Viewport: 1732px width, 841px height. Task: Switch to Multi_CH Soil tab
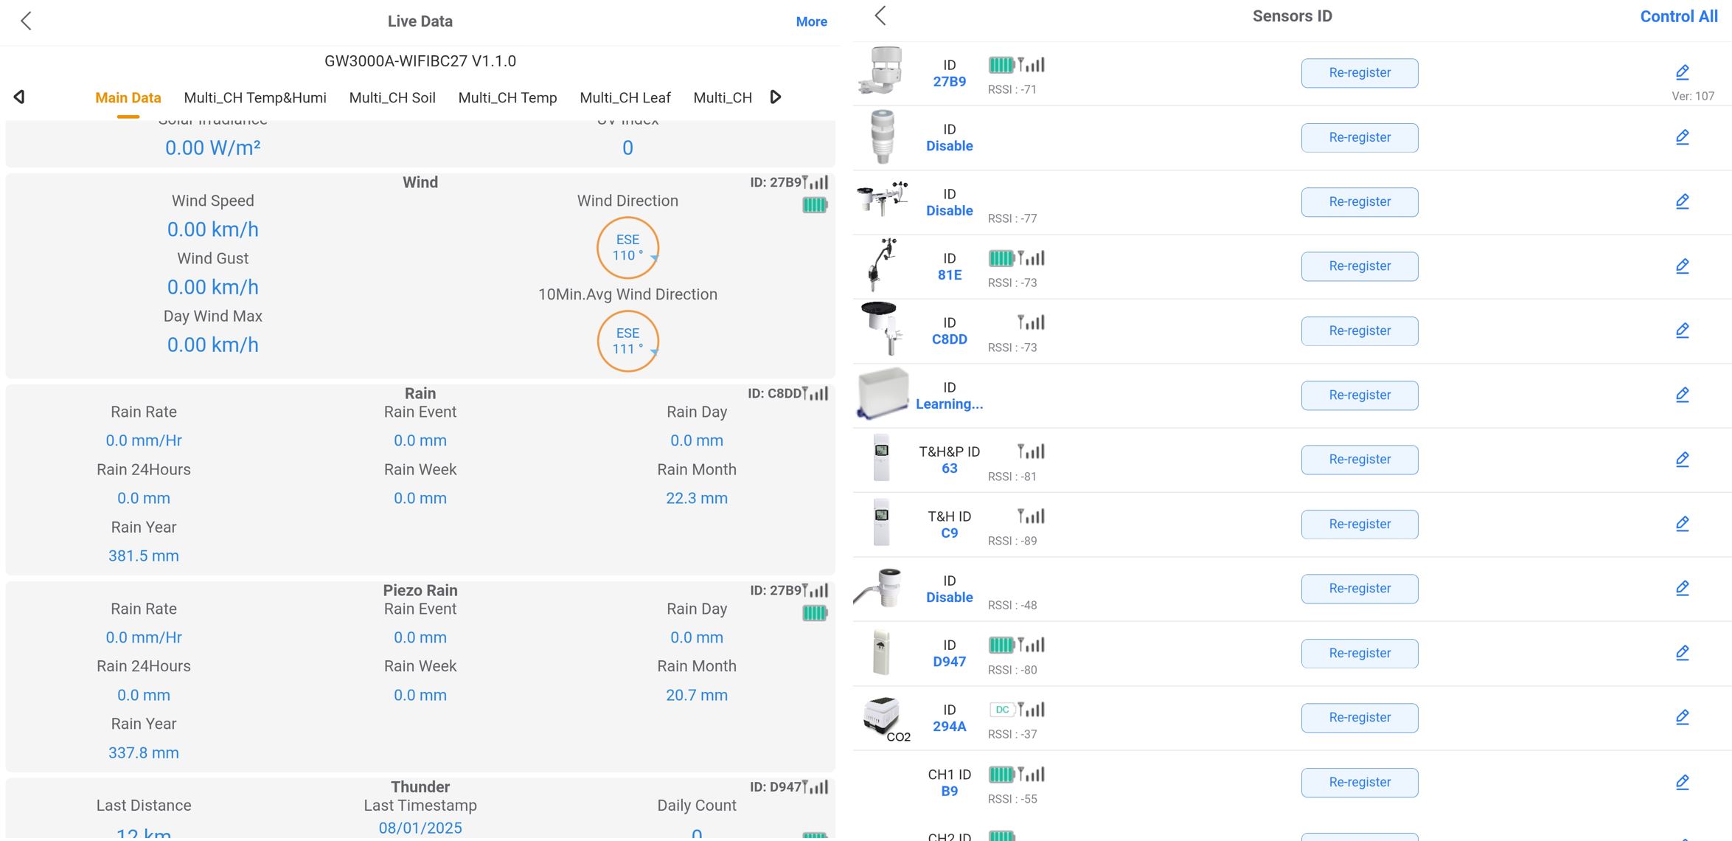pos(392,97)
